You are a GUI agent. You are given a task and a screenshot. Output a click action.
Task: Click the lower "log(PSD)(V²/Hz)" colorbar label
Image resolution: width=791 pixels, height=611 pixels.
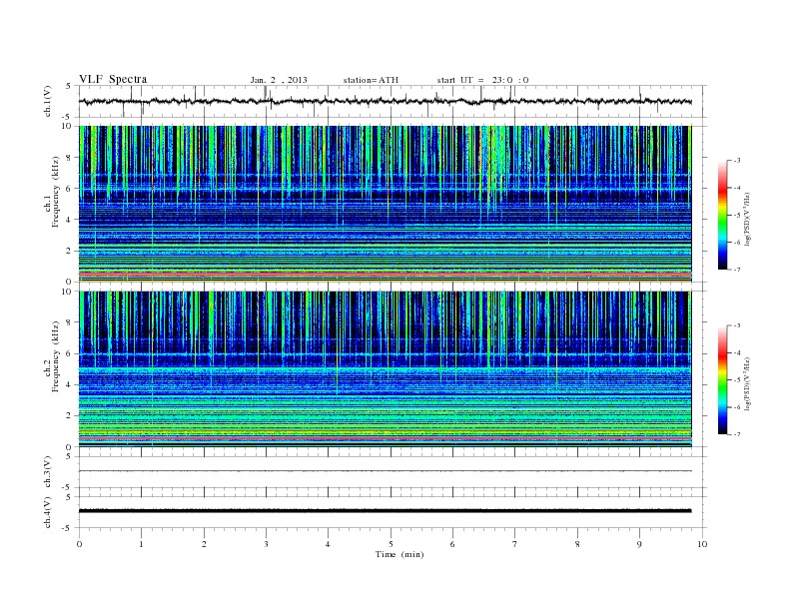pos(747,383)
